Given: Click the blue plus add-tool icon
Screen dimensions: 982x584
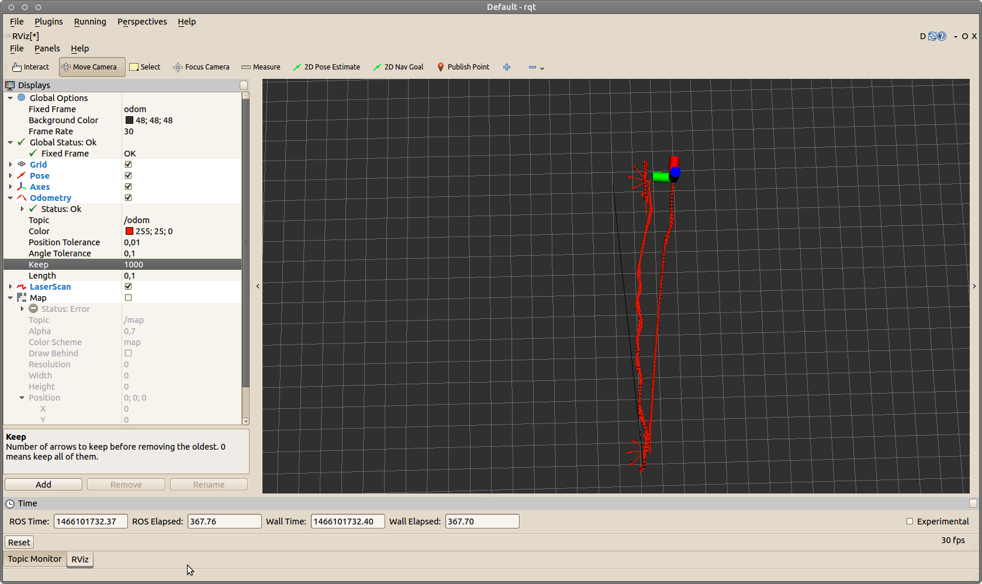Looking at the screenshot, I should (507, 67).
